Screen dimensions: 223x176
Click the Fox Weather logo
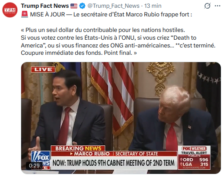click(x=194, y=148)
